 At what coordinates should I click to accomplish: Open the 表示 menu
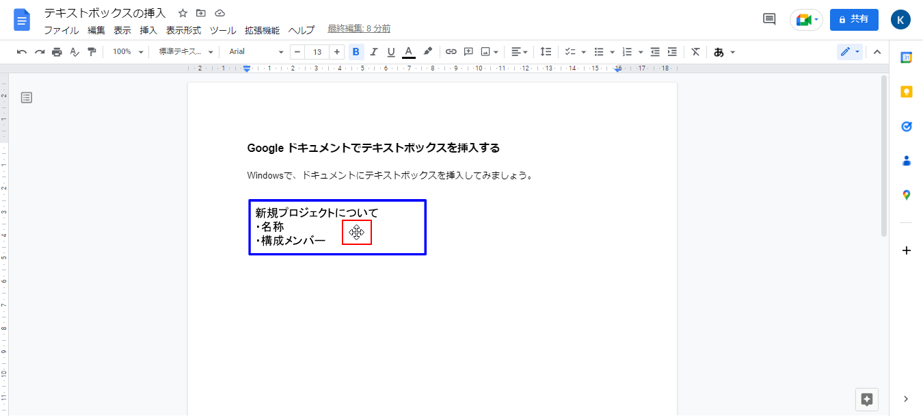point(122,30)
